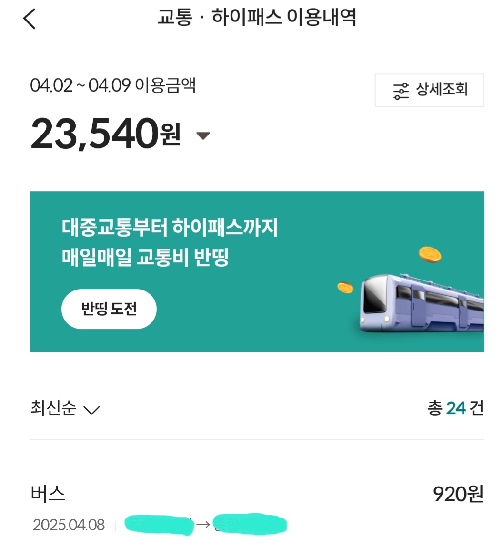The width and height of the screenshot is (503, 549).
Task: Click the gold coin left of the train
Action: tap(345, 288)
